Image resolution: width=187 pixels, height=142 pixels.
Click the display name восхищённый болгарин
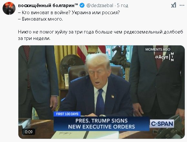point(46,5)
